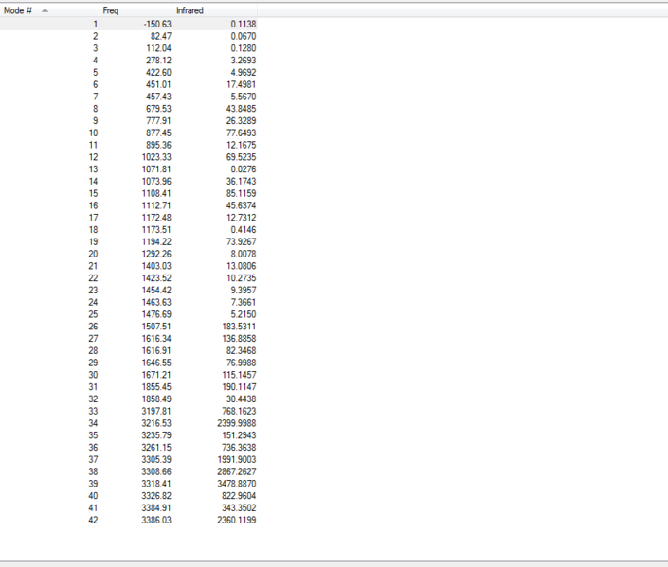Click infrared value 30.4438

(x=241, y=399)
